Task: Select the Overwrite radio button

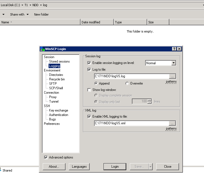Action: [x=127, y=83]
